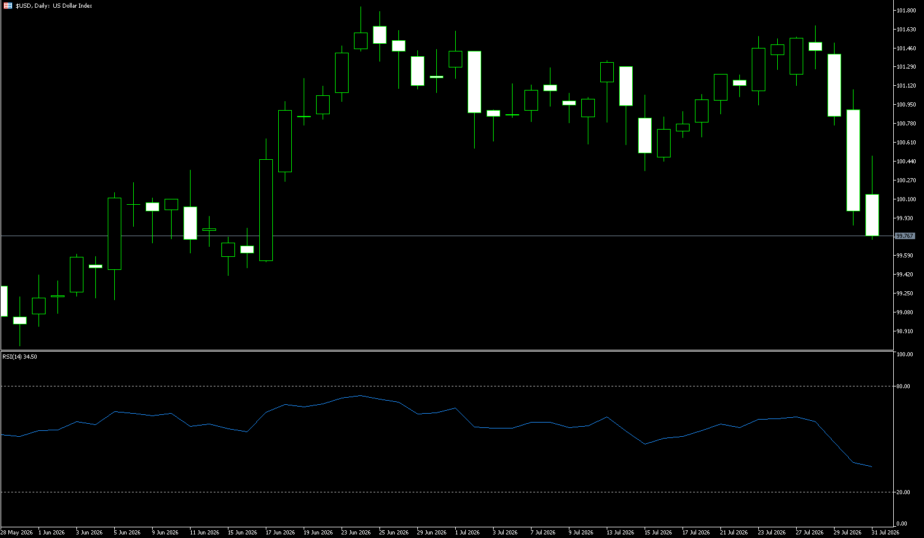This screenshot has width=924, height=538.
Task: Click the 1 Jul 2026 date label
Action: pyautogui.click(x=467, y=533)
